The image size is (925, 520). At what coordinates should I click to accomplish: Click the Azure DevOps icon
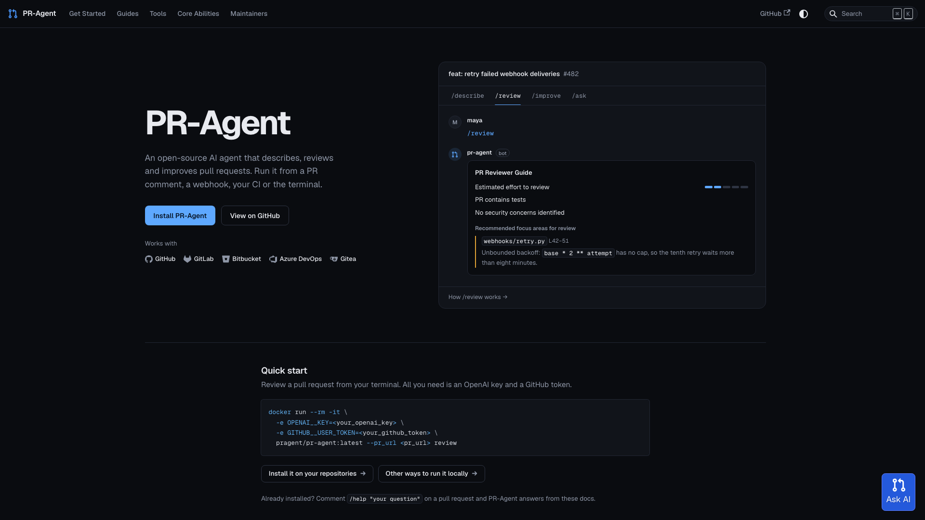point(273,259)
